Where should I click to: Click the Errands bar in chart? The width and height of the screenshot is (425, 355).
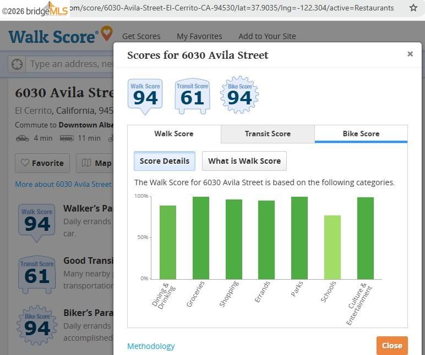(266, 240)
